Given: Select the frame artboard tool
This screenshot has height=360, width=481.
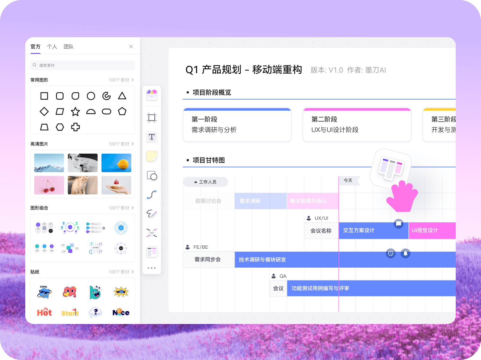Looking at the screenshot, I should pyautogui.click(x=152, y=118).
